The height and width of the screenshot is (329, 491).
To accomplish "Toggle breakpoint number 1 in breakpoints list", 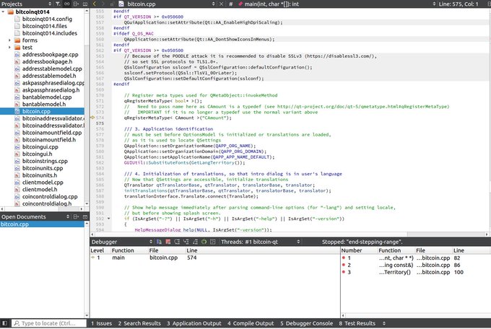I will click(344, 258).
